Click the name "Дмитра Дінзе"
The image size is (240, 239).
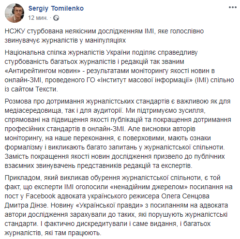point(26,205)
